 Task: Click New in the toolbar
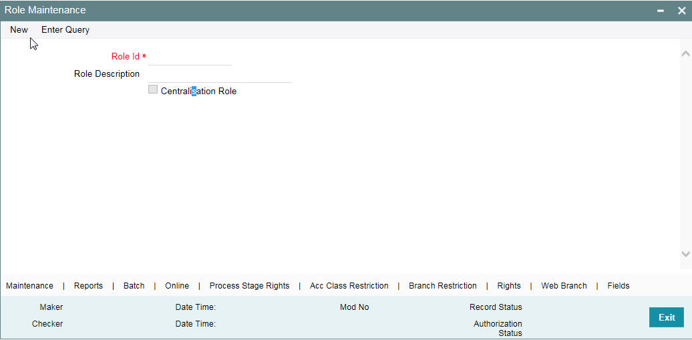click(x=19, y=29)
